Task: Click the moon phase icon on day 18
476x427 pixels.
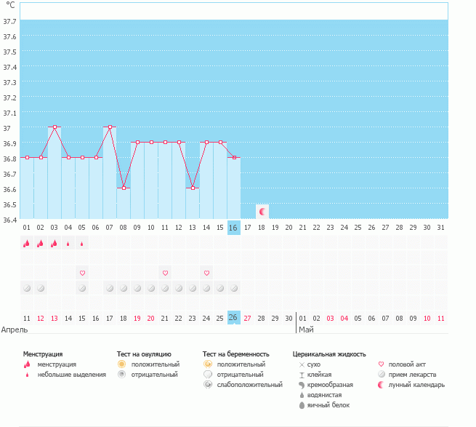Action: [262, 211]
